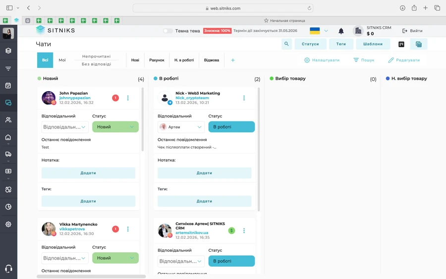Add a note to John Papazian's card
This screenshot has width=446, height=279.
click(x=88, y=173)
